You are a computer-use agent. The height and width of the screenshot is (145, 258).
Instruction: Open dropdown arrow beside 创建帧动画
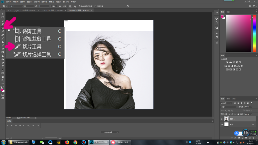(117, 132)
